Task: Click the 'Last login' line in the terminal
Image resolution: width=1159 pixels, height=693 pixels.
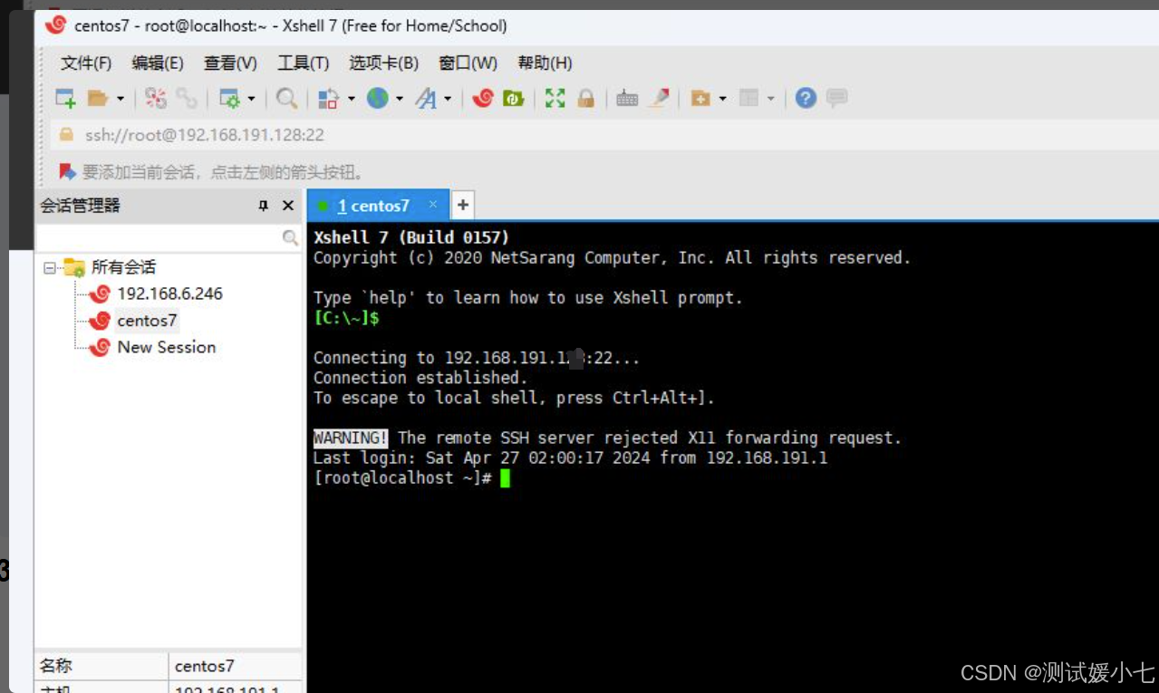Action: 571,457
